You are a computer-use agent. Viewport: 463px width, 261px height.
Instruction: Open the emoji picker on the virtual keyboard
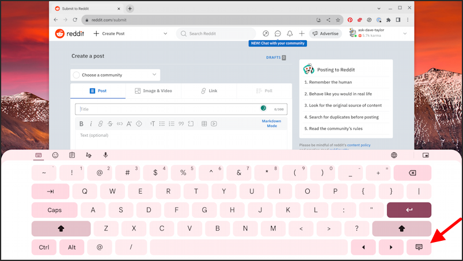tap(55, 155)
